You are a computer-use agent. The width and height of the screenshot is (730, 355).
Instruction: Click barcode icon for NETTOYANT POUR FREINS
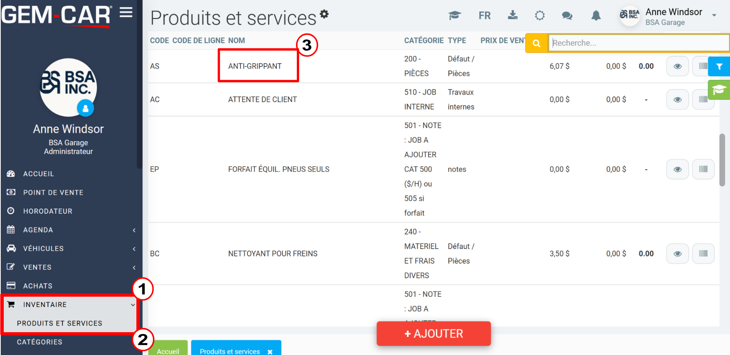(x=703, y=254)
